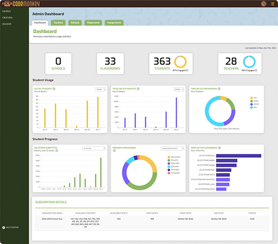278x244 pixels.
Task: Click info icon beside Total On Site Minutes
Action: (x=139, y=89)
